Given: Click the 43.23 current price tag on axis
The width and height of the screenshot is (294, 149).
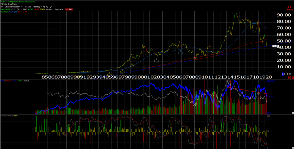Looking at the screenshot, I should (275, 46).
